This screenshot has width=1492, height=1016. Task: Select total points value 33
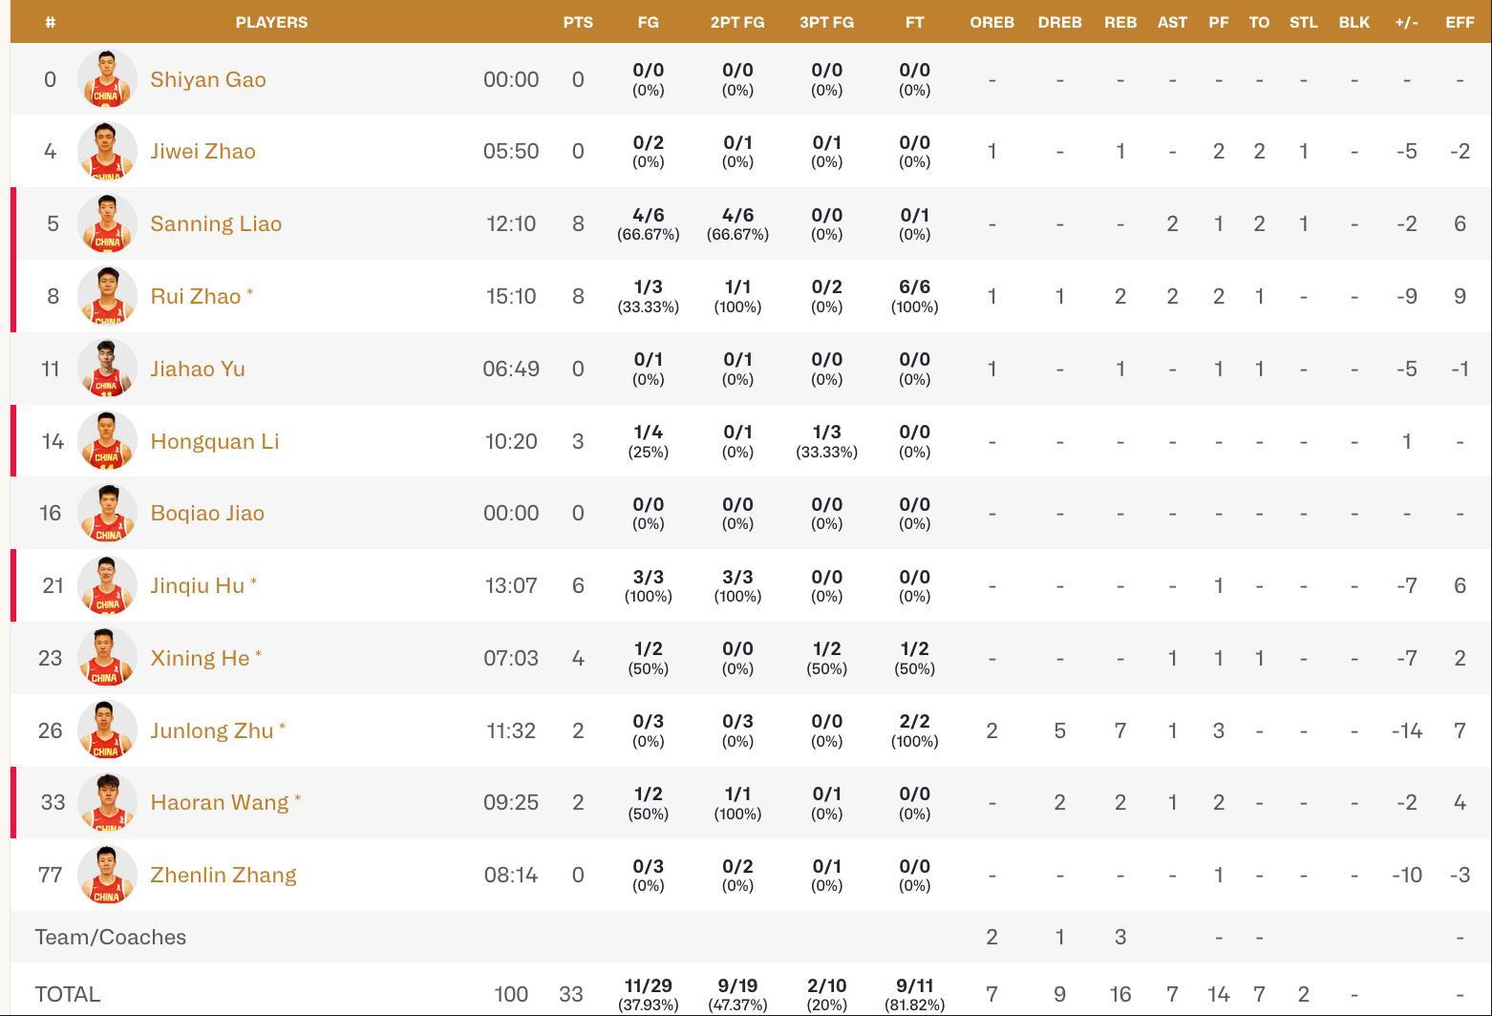tap(571, 994)
